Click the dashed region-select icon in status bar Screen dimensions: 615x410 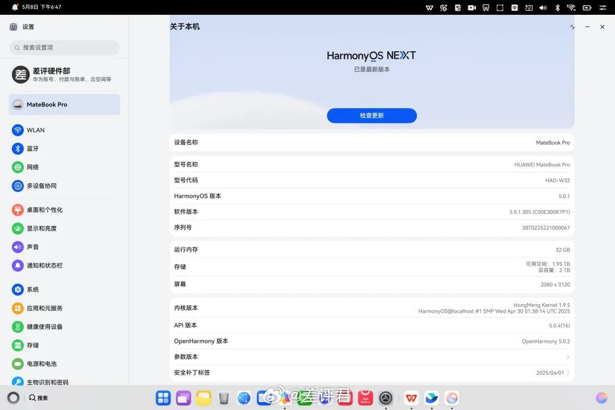coord(500,7)
